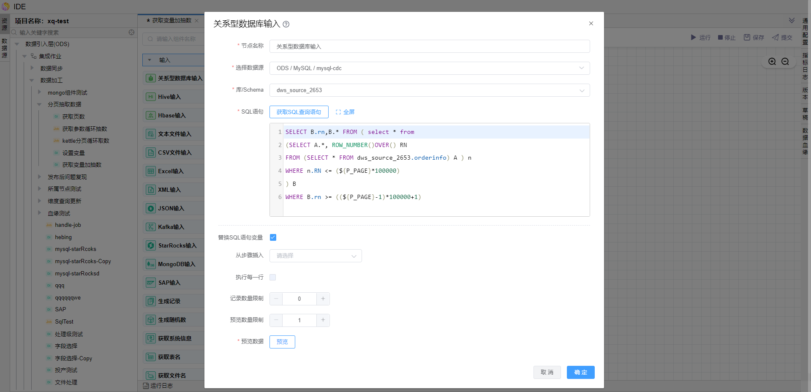The width and height of the screenshot is (811, 392).
Task: Click the 保存 save icon in toolbar
Action: 747,38
